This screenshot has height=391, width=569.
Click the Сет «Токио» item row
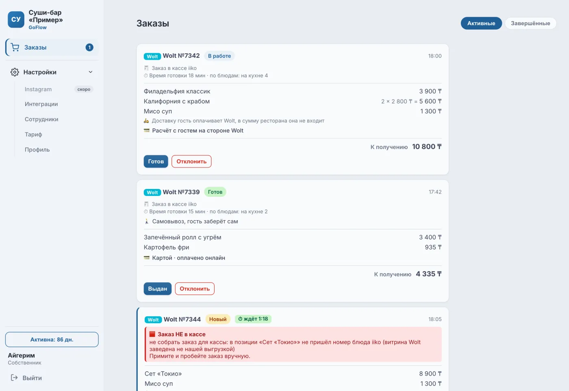click(293, 374)
